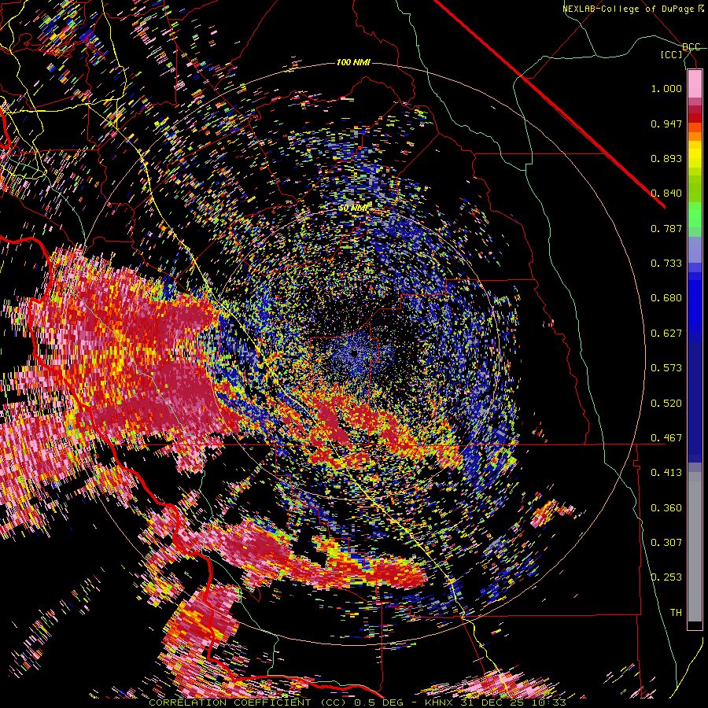The height and width of the screenshot is (708, 708).
Task: Click the CORRELATION COEFFICIENT caption text
Action: [230, 702]
